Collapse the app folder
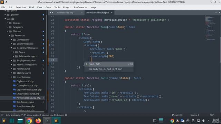Screen dimensions: 221x124 pos(5,19)
